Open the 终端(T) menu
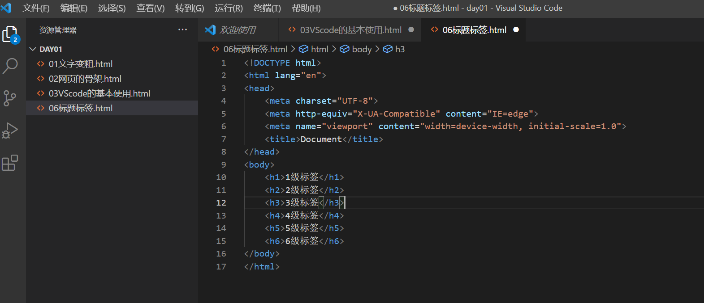The width and height of the screenshot is (704, 303). pyautogui.click(x=267, y=8)
